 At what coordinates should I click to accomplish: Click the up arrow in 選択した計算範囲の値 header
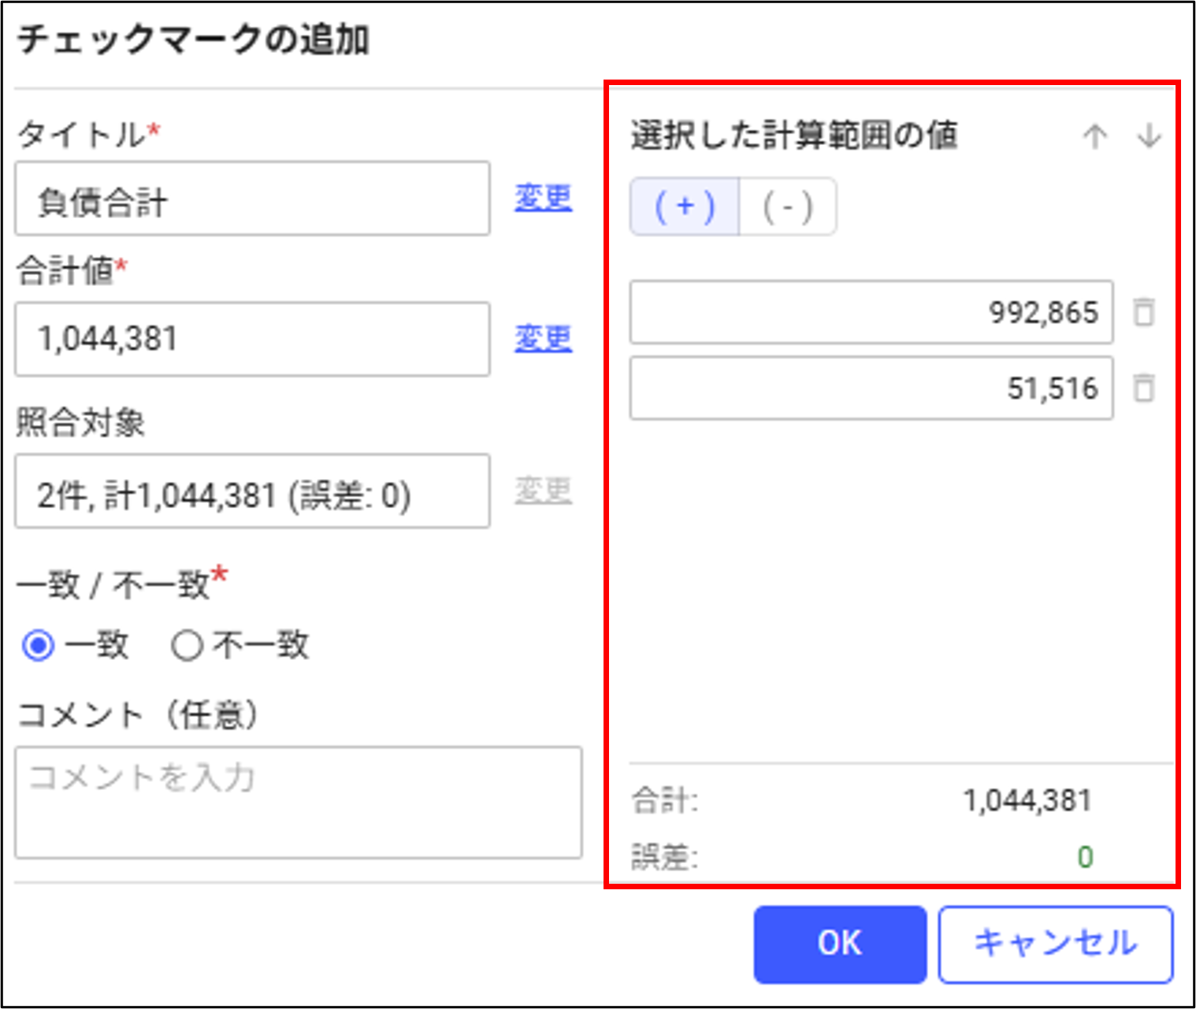[1094, 137]
